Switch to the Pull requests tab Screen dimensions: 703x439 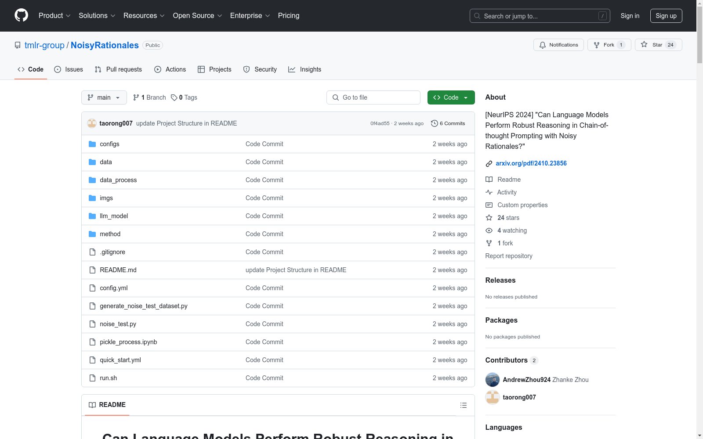(x=118, y=69)
